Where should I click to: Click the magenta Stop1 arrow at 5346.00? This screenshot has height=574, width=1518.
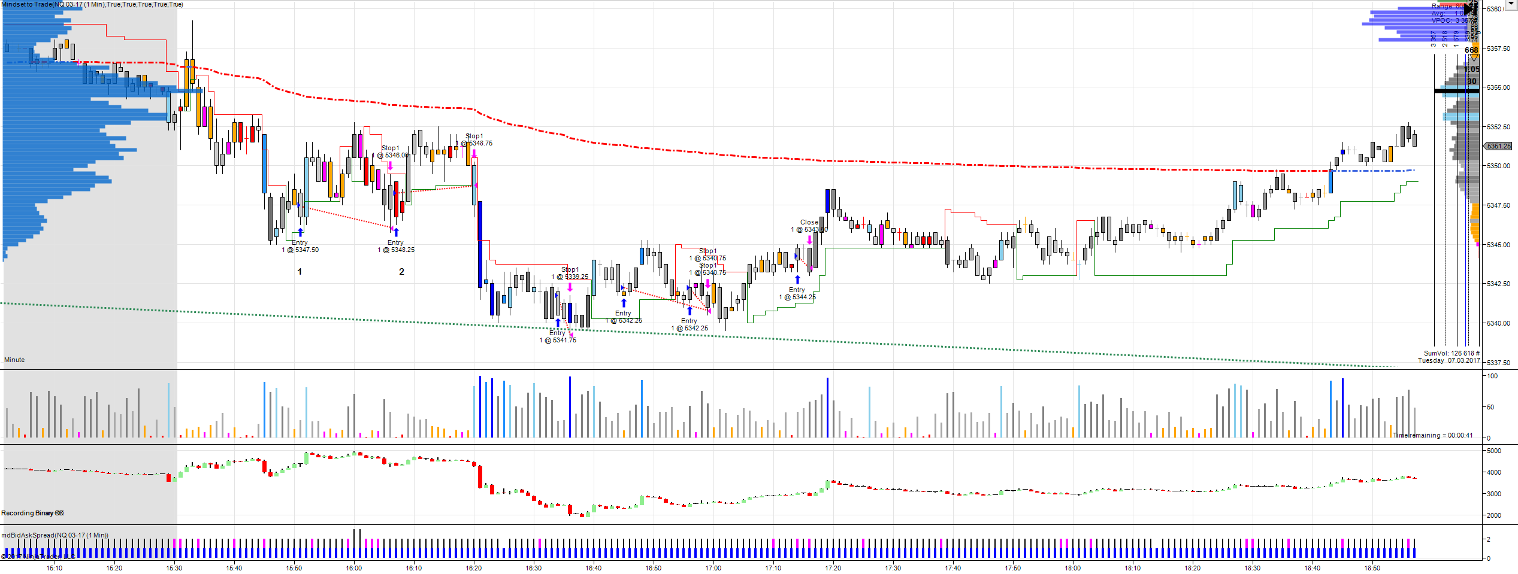click(x=390, y=166)
